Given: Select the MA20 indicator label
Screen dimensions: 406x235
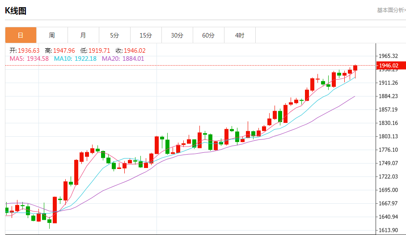Looking at the screenshot, I should pos(109,59).
